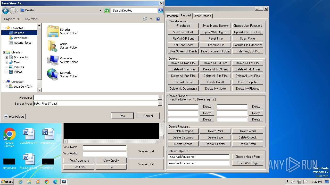Open Edge from the taskbar
Viewport: 330px width, 185px height.
coord(55,182)
